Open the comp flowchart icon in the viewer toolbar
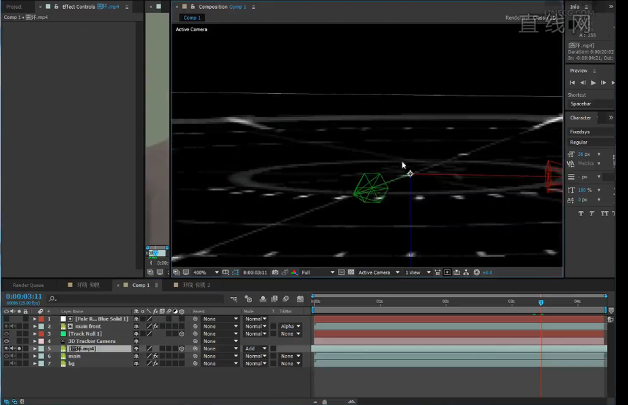 pyautogui.click(x=466, y=272)
